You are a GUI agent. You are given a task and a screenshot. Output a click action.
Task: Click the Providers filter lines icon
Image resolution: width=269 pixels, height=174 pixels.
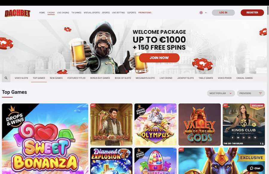coord(260,93)
